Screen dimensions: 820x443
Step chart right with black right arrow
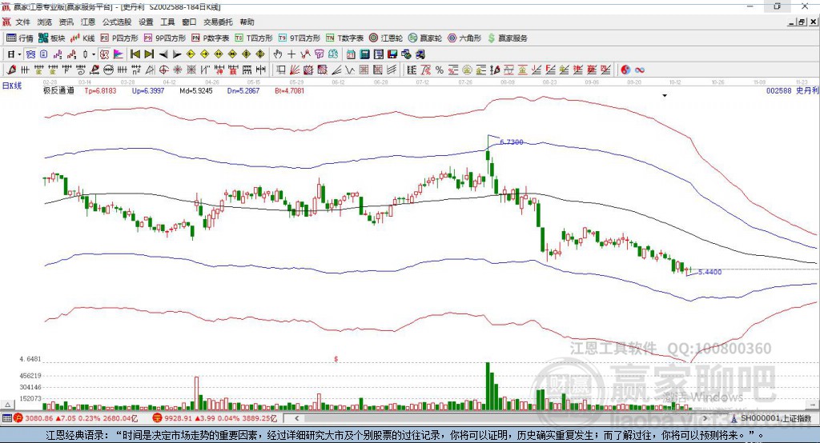click(177, 54)
